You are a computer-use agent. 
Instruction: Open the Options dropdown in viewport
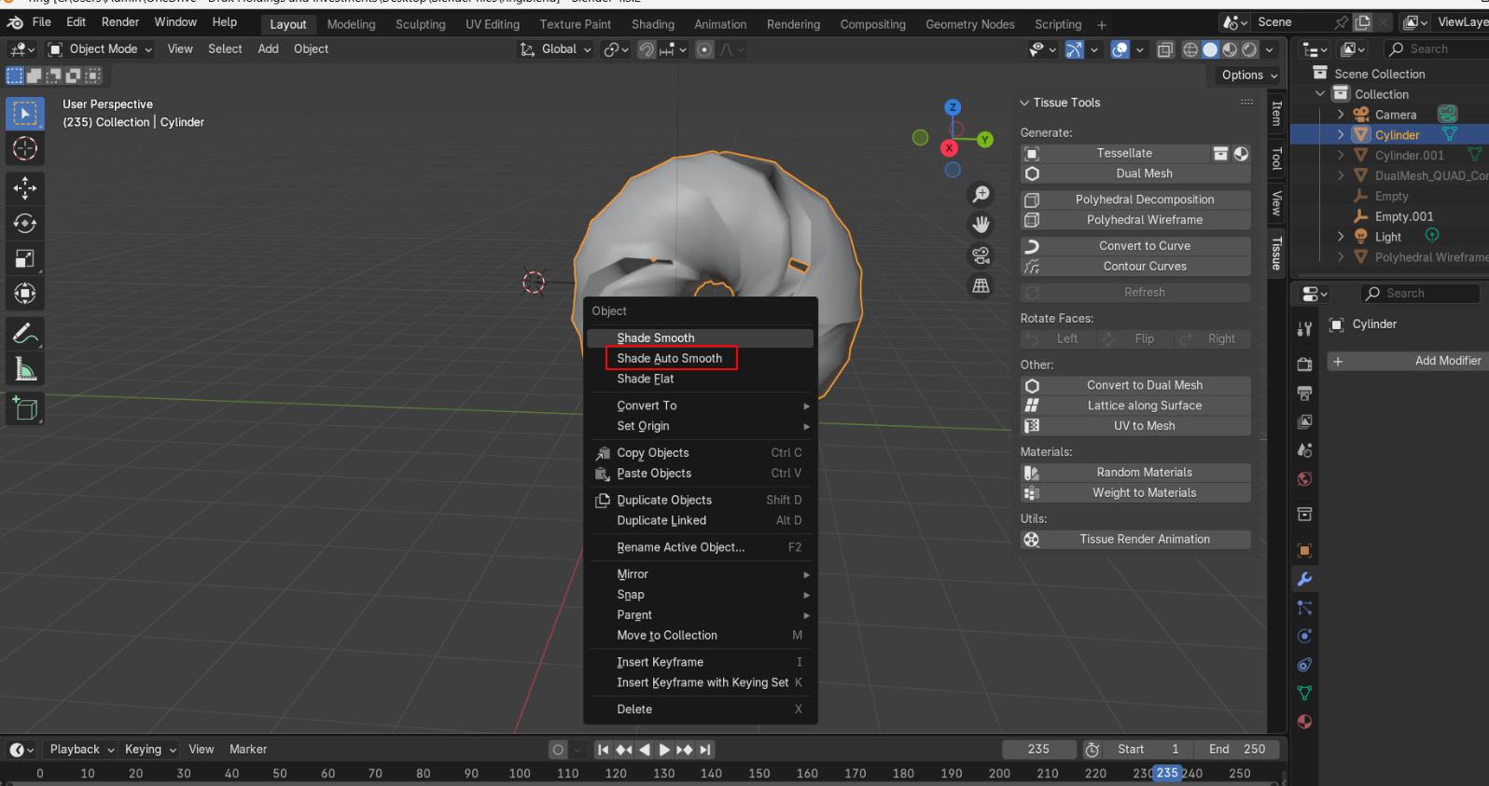click(x=1249, y=75)
